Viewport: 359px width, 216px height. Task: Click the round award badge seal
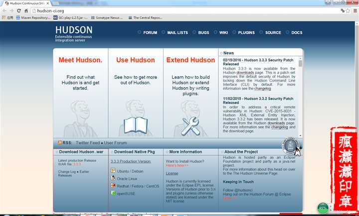click(x=291, y=146)
